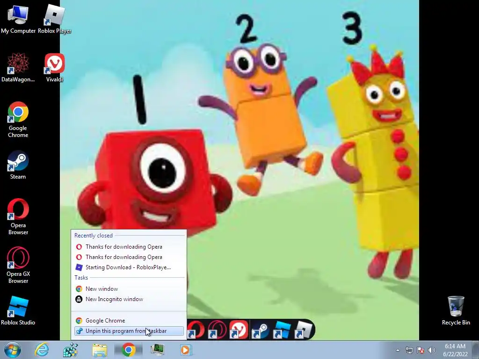Viewport: 479px width, 359px height.
Task: Click Vivaldi icon in wallpaper dock
Action: 239,330
